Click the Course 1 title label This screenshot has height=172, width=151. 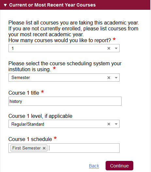[24, 93]
